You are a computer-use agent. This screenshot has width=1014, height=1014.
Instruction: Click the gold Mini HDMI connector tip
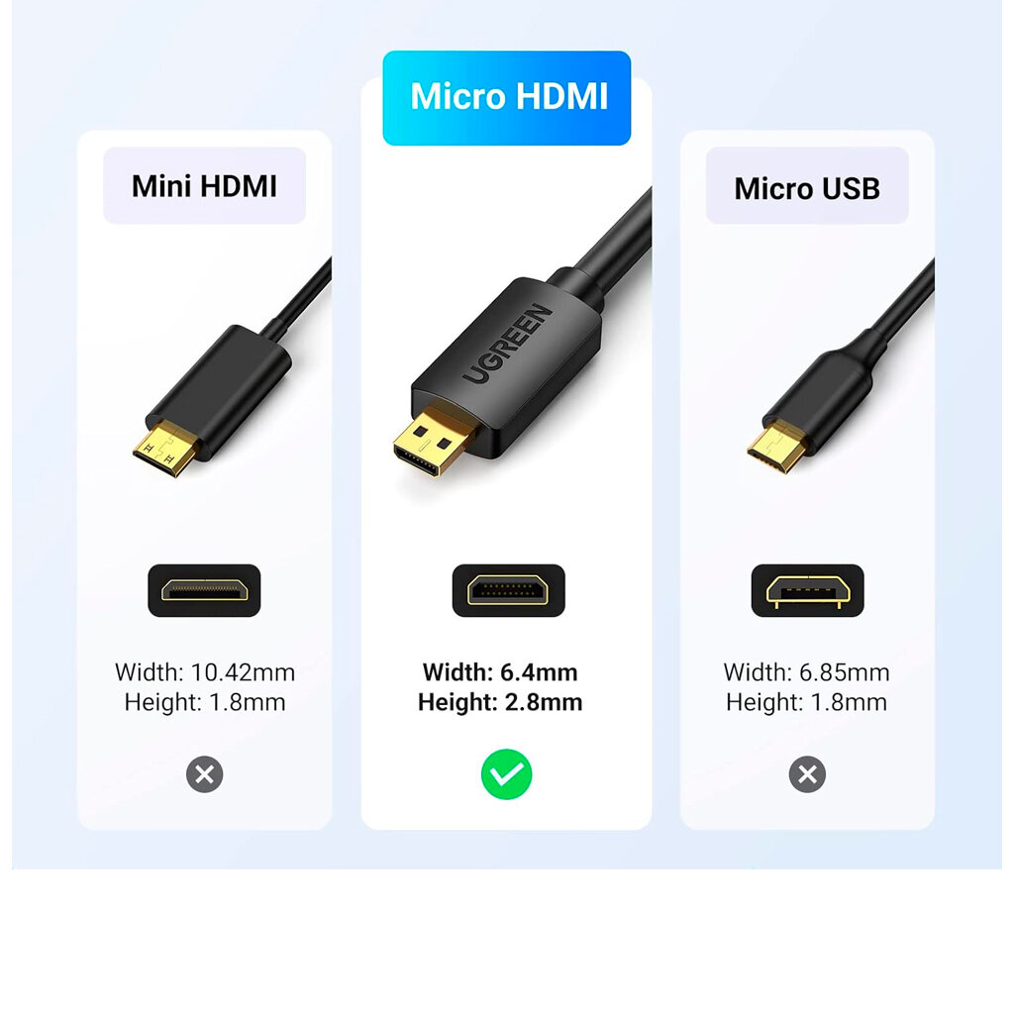[x=163, y=449]
